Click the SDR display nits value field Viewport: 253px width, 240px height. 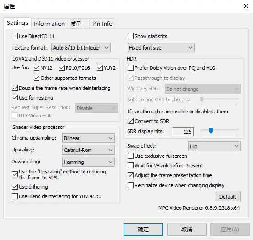[183, 132]
